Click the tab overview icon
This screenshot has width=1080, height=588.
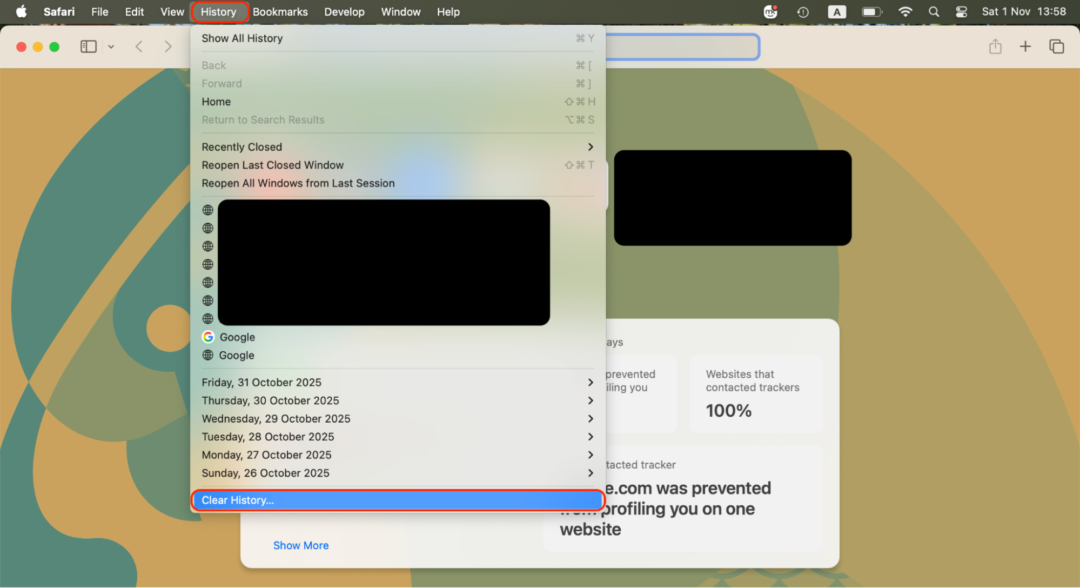(1056, 46)
